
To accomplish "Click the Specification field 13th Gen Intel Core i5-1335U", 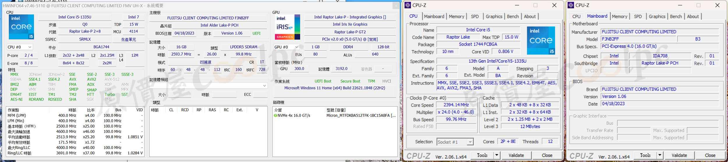I will click(x=497, y=61).
